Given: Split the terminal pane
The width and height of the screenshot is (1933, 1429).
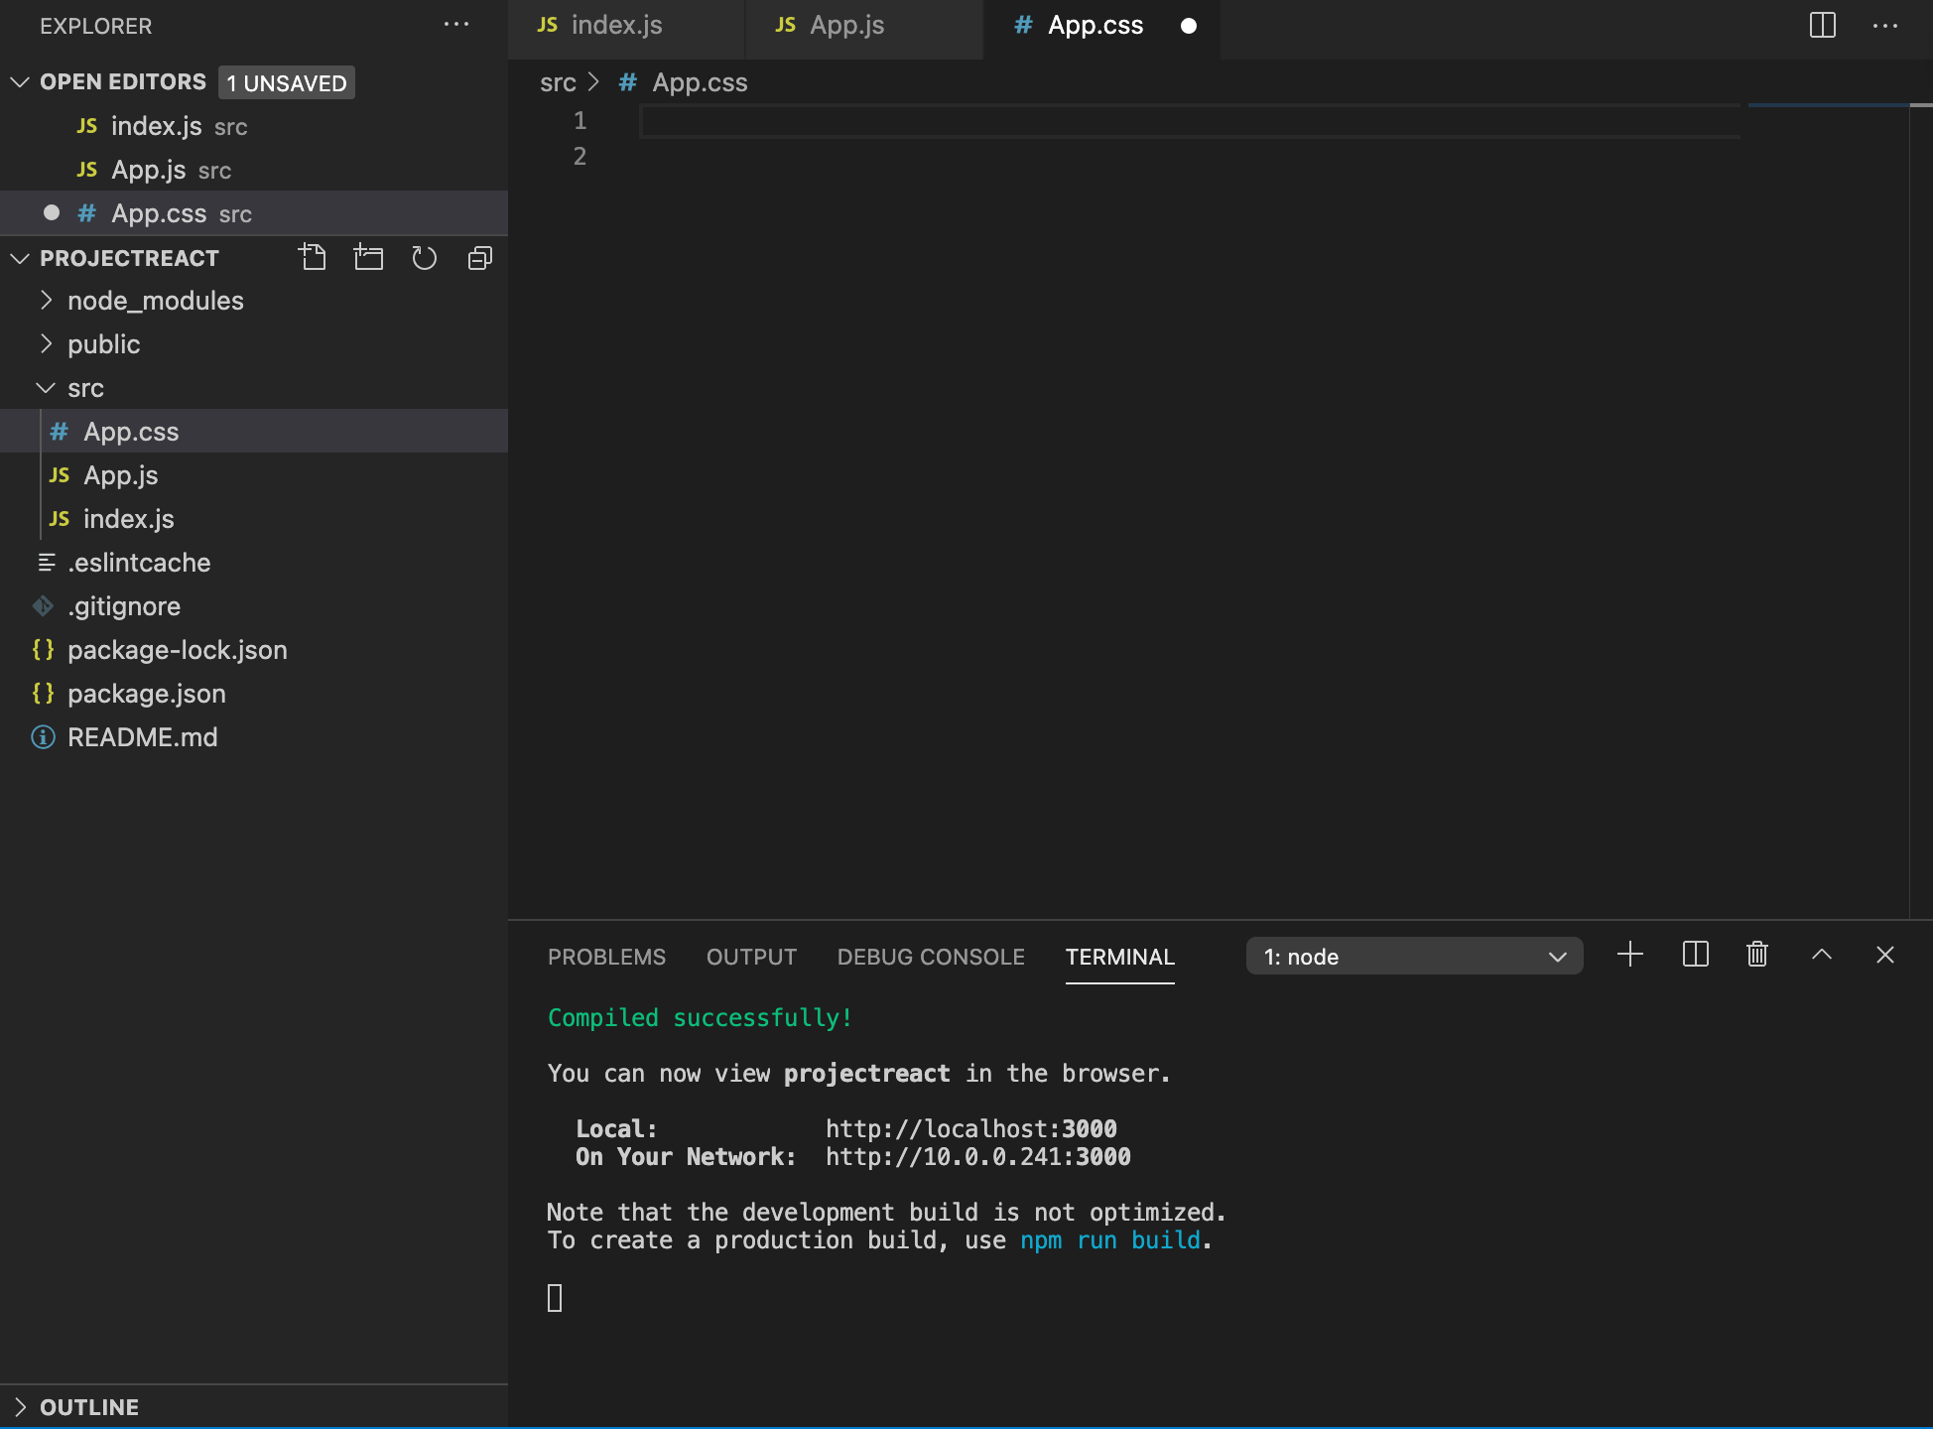Looking at the screenshot, I should click(1696, 955).
